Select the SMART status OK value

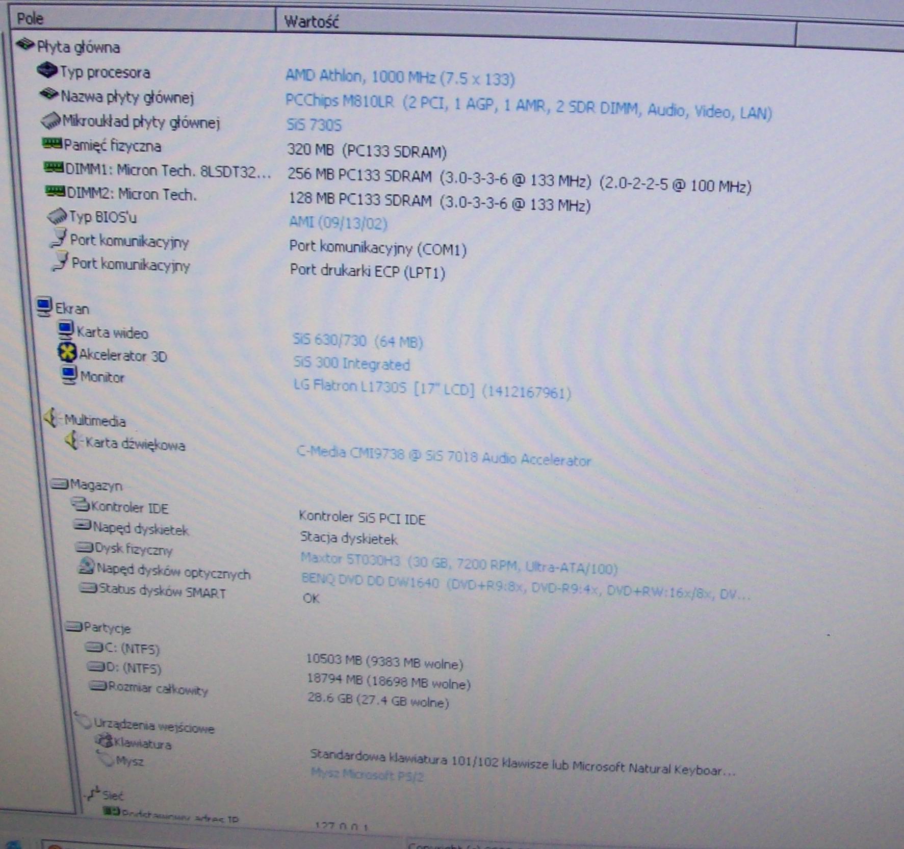(x=311, y=598)
